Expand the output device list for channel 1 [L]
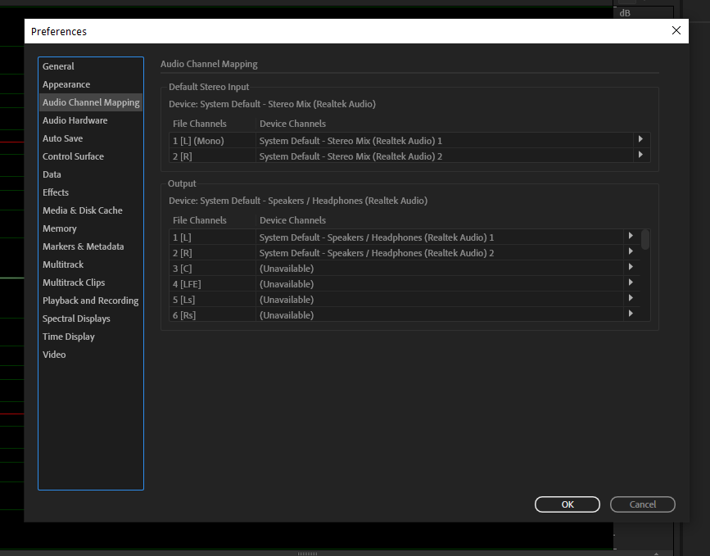Viewport: 710px width, 556px height. 630,237
